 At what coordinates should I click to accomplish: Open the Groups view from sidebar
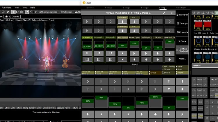click(183, 23)
